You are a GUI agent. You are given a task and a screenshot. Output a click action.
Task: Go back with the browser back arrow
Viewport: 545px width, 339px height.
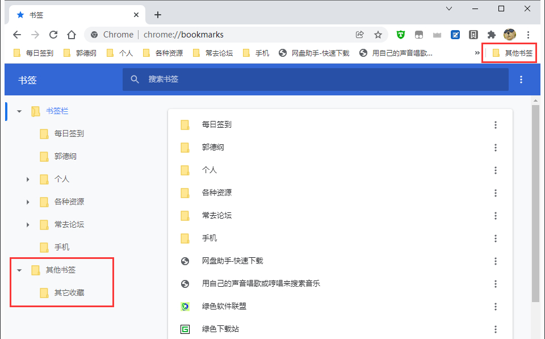tap(16, 35)
